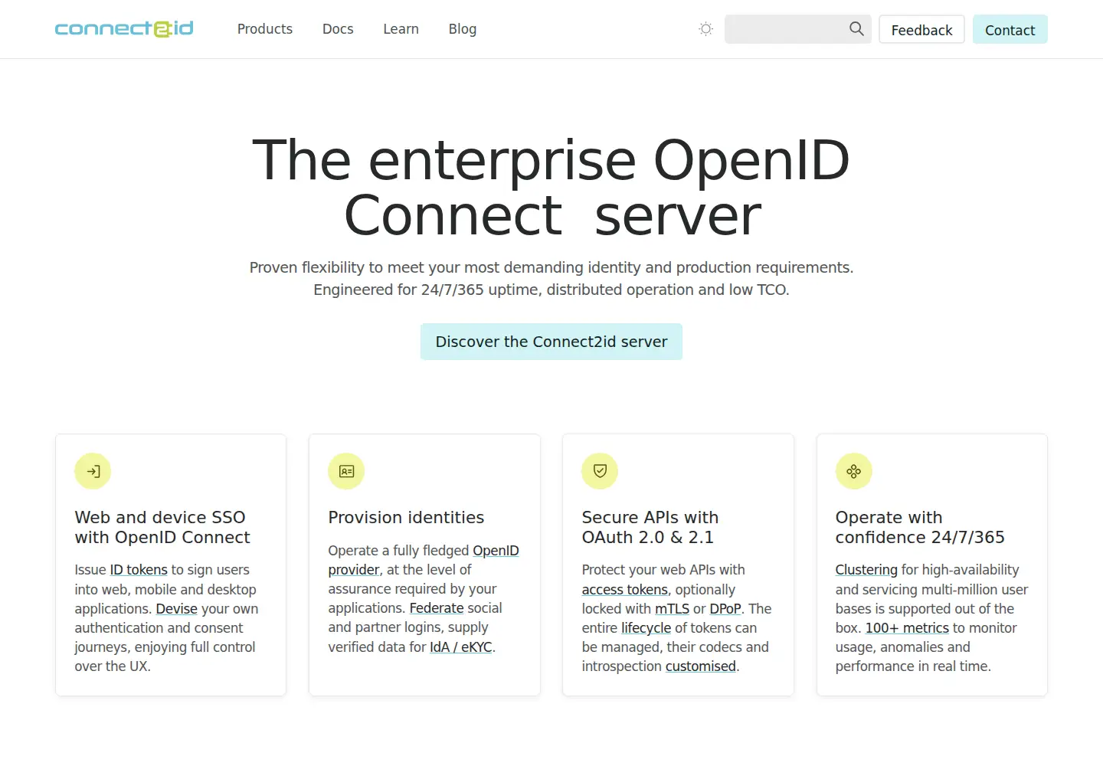Follow the ID tokens link

click(139, 570)
